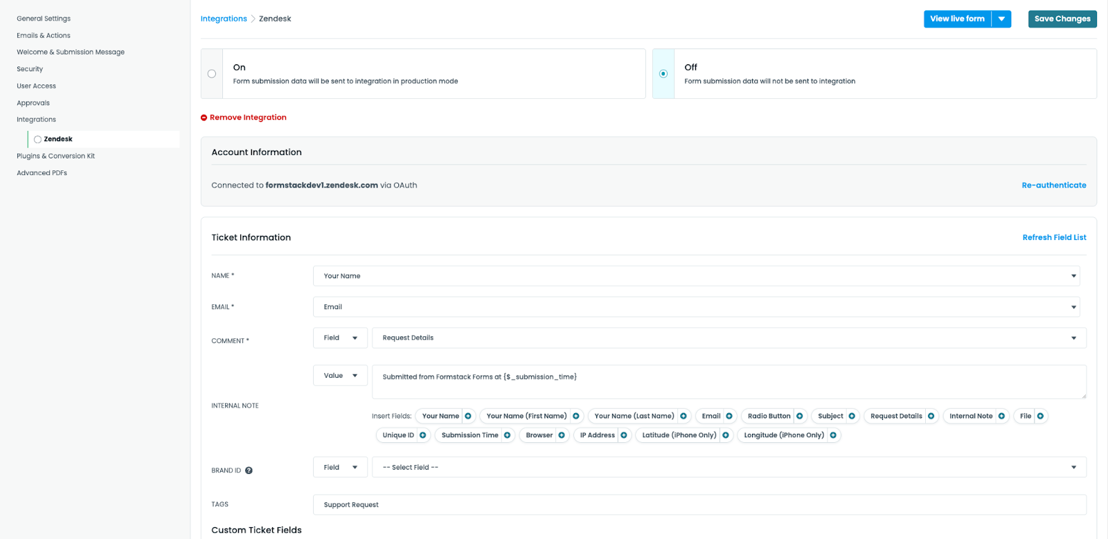Insert Email field using its plus icon
1108x539 pixels.
(x=729, y=416)
